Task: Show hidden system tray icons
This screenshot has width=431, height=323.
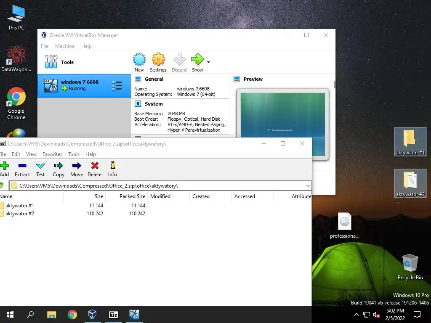Action: pyautogui.click(x=356, y=315)
